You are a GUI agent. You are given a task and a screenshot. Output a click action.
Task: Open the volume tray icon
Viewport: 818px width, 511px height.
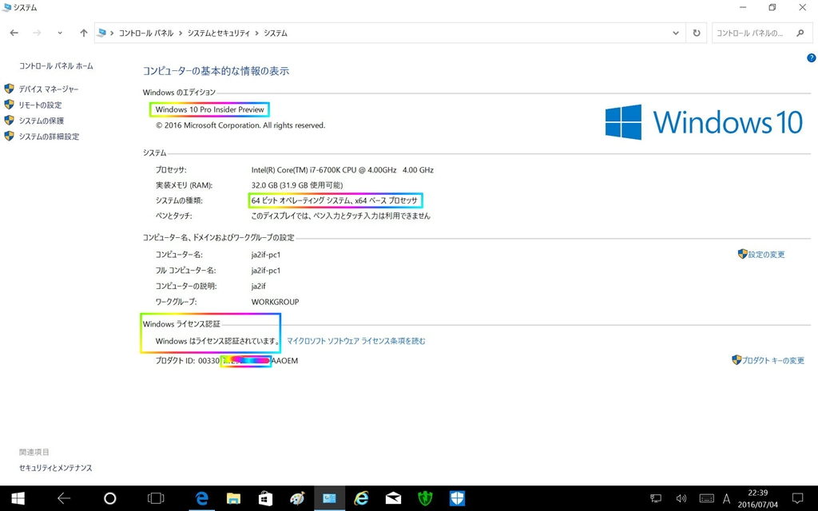681,498
